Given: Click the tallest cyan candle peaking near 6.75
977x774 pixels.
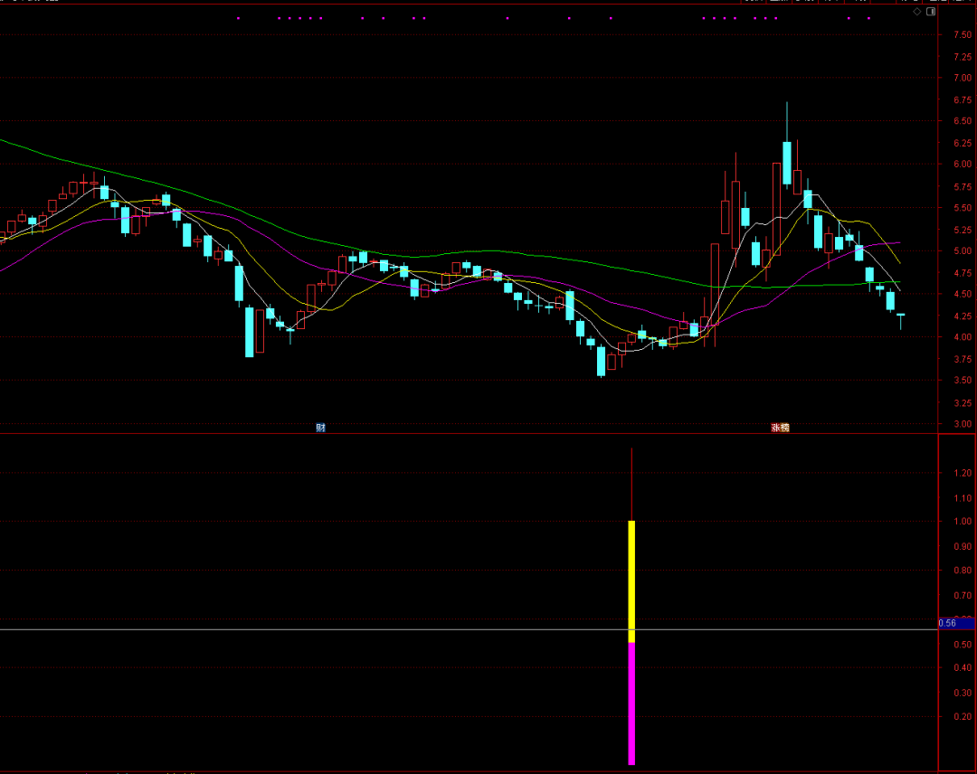Looking at the screenshot, I should coord(787,163).
